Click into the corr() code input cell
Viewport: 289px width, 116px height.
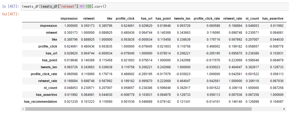pyautogui.click(x=160, y=6)
